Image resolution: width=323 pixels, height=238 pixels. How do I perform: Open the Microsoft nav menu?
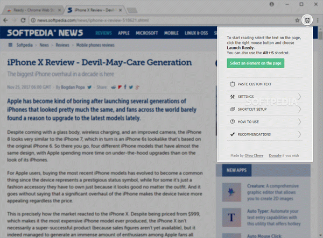tap(146, 33)
